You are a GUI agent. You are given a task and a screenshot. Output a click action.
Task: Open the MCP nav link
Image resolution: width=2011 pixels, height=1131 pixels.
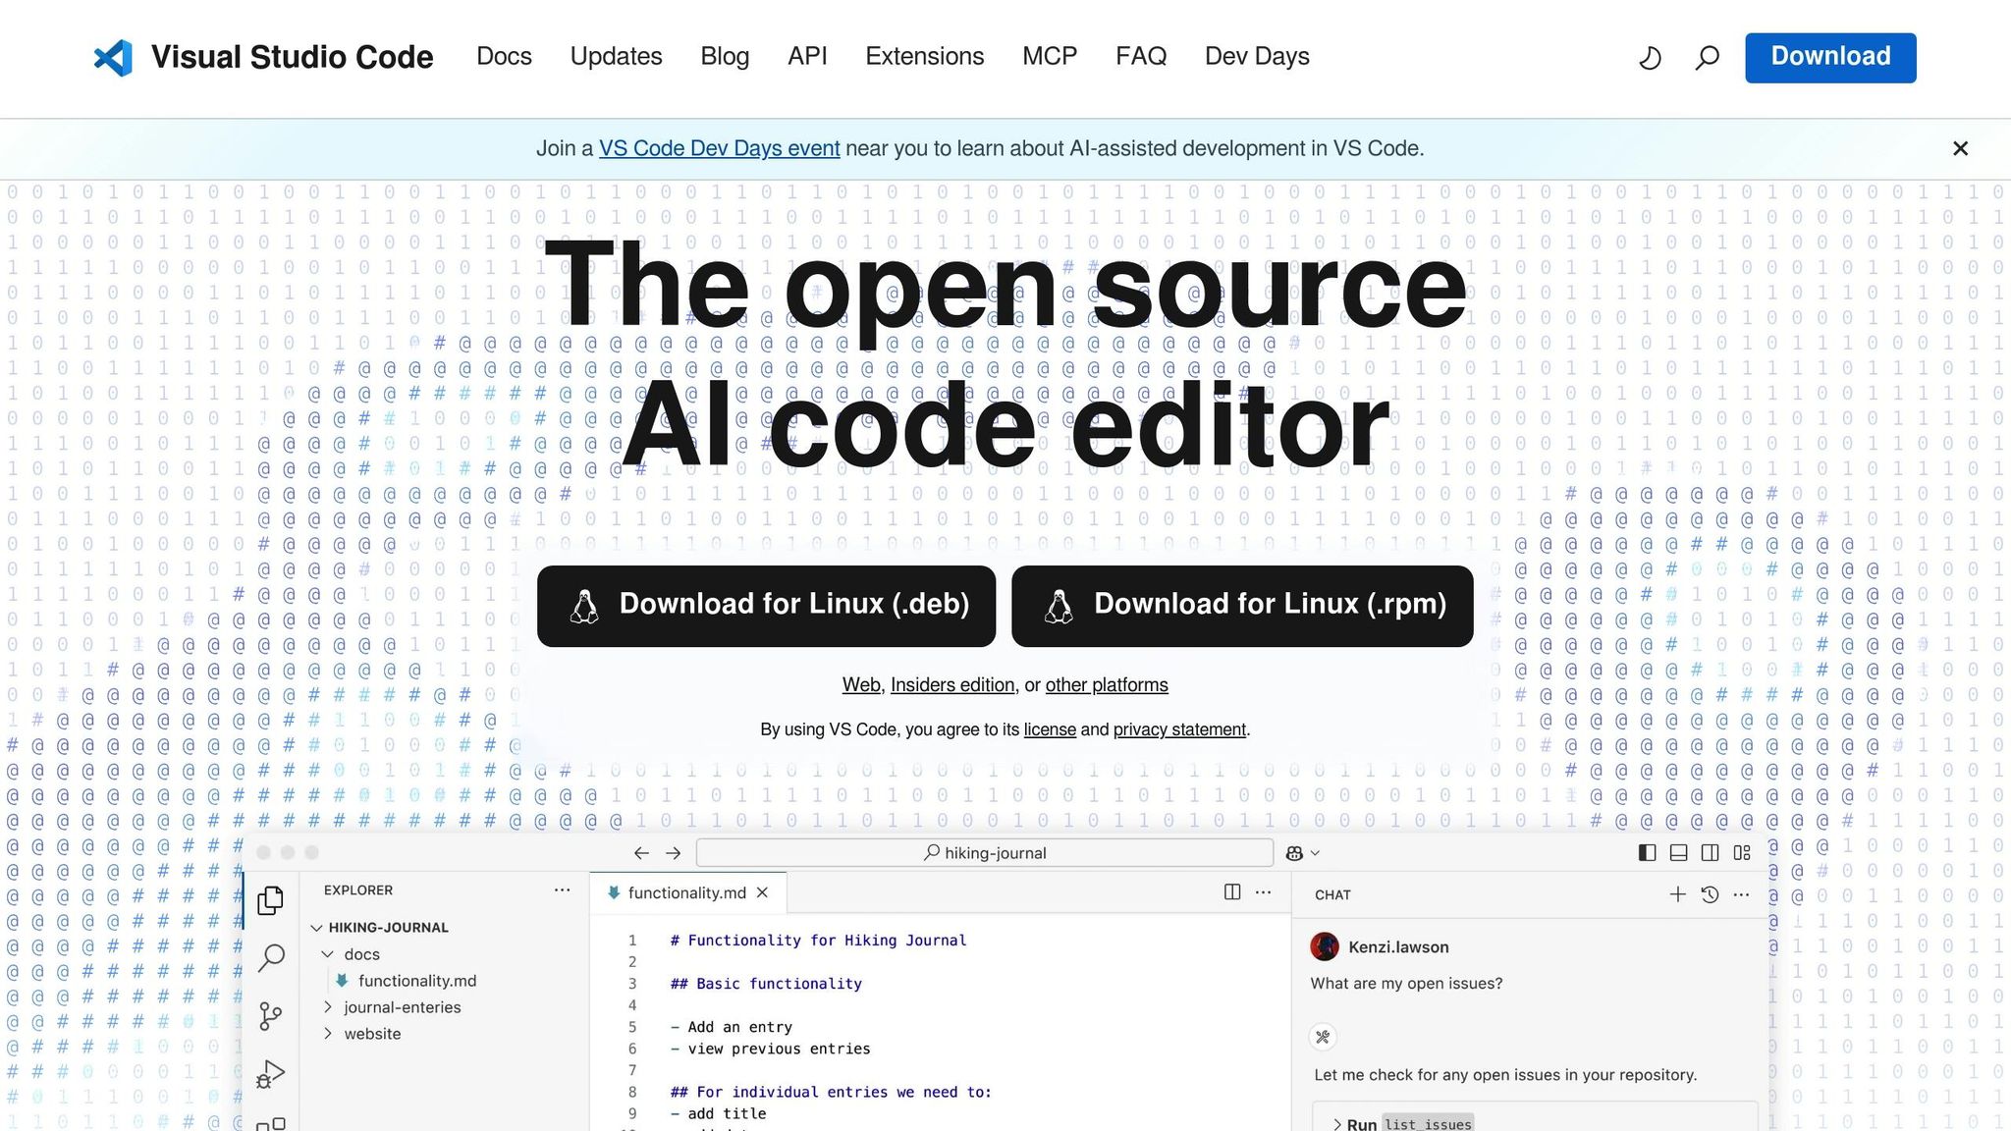[x=1050, y=56]
